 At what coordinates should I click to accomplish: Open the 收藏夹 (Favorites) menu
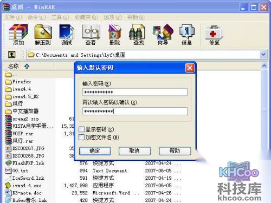tap(86, 17)
